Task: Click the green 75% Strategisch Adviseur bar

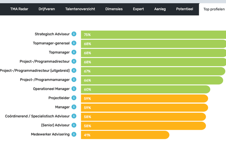Action: [x=153, y=35]
